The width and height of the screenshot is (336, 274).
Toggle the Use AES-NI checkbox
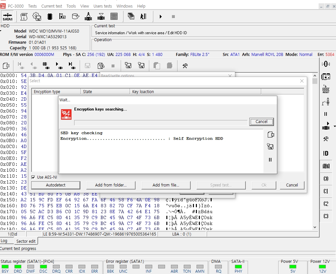tap(33, 177)
